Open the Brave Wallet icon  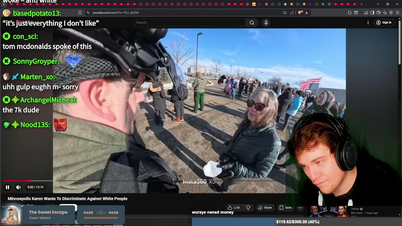click(x=378, y=13)
